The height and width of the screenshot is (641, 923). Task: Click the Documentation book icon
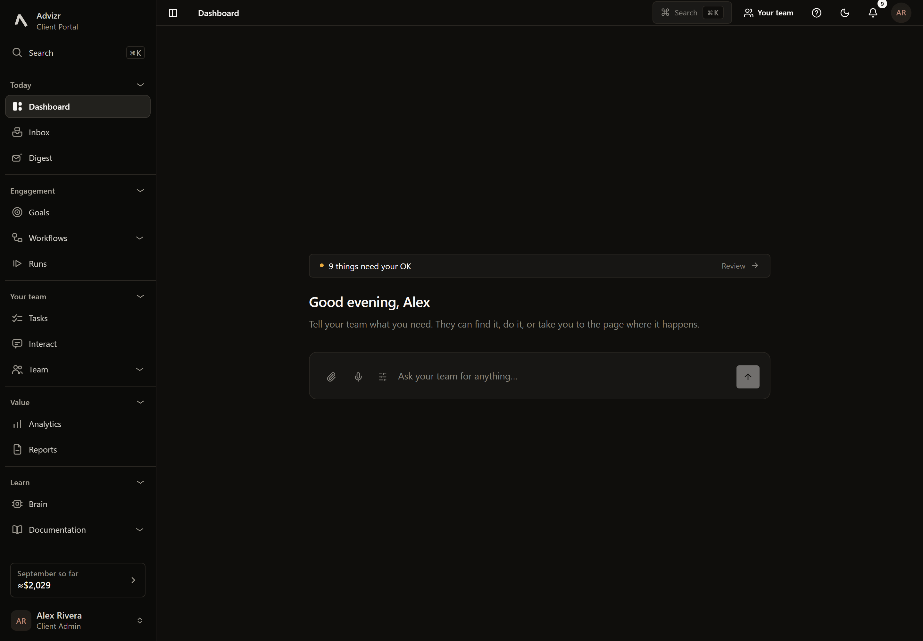pyautogui.click(x=17, y=530)
